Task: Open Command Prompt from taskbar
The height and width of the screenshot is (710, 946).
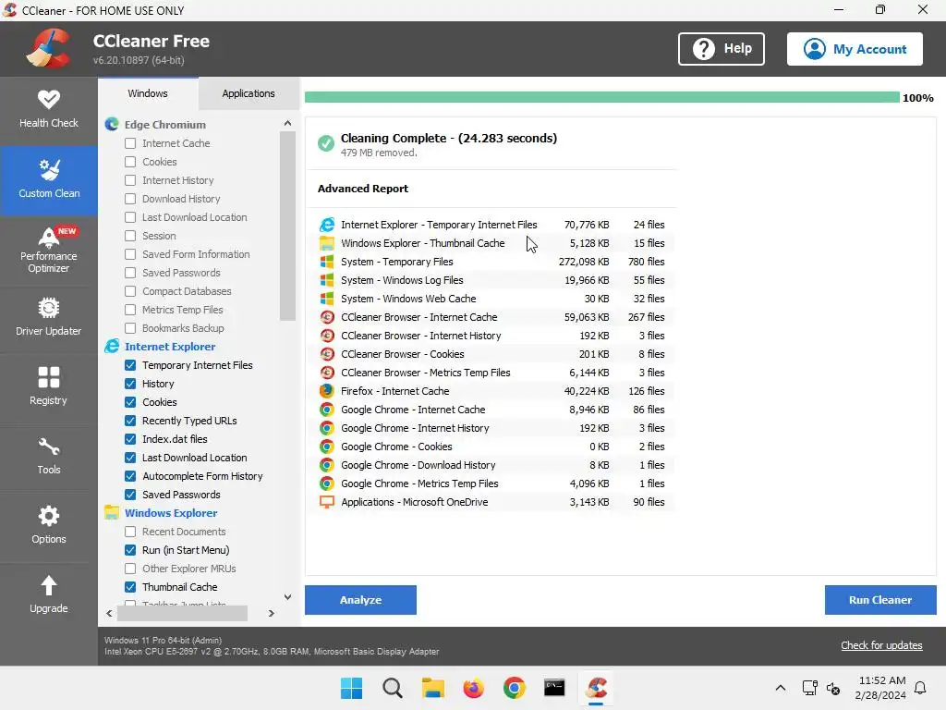Action: click(554, 688)
